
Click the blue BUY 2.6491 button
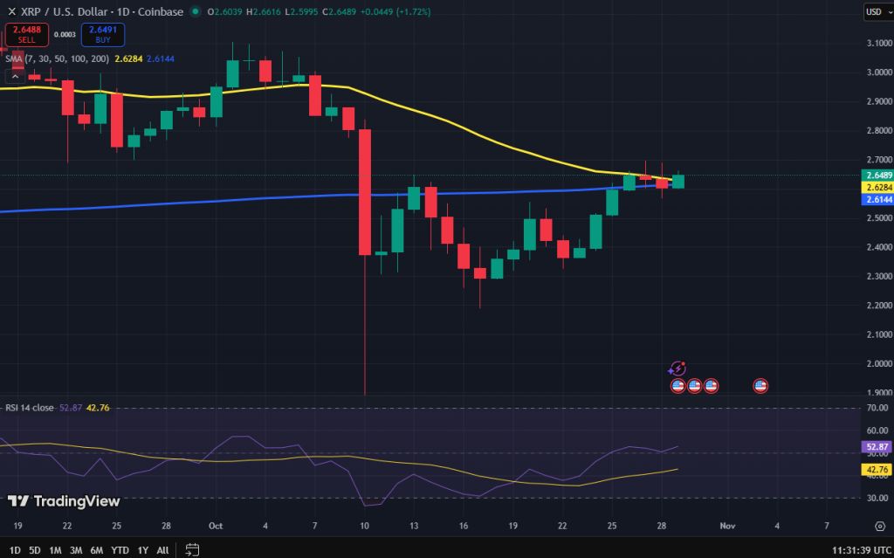(102, 33)
